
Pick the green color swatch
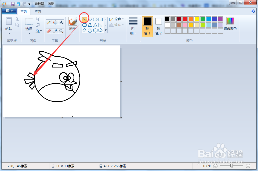pyautogui.click(x=203, y=19)
